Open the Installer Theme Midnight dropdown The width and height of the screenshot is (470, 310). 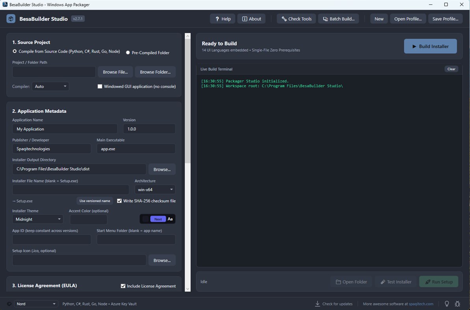point(38,219)
